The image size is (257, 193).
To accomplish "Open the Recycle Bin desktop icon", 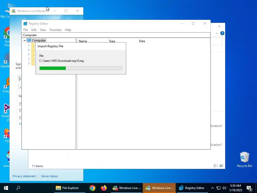I will pyautogui.click(x=244, y=160).
